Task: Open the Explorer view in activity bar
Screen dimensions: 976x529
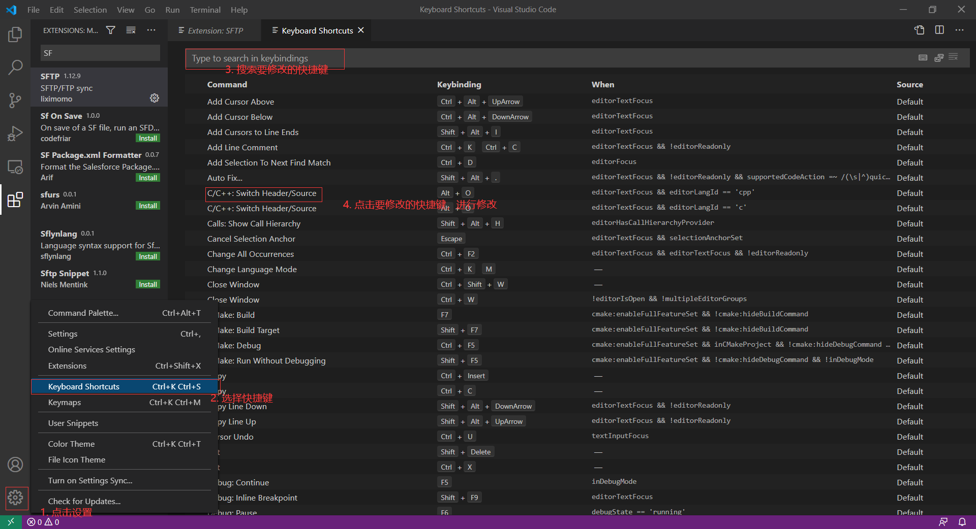Action: click(x=15, y=35)
